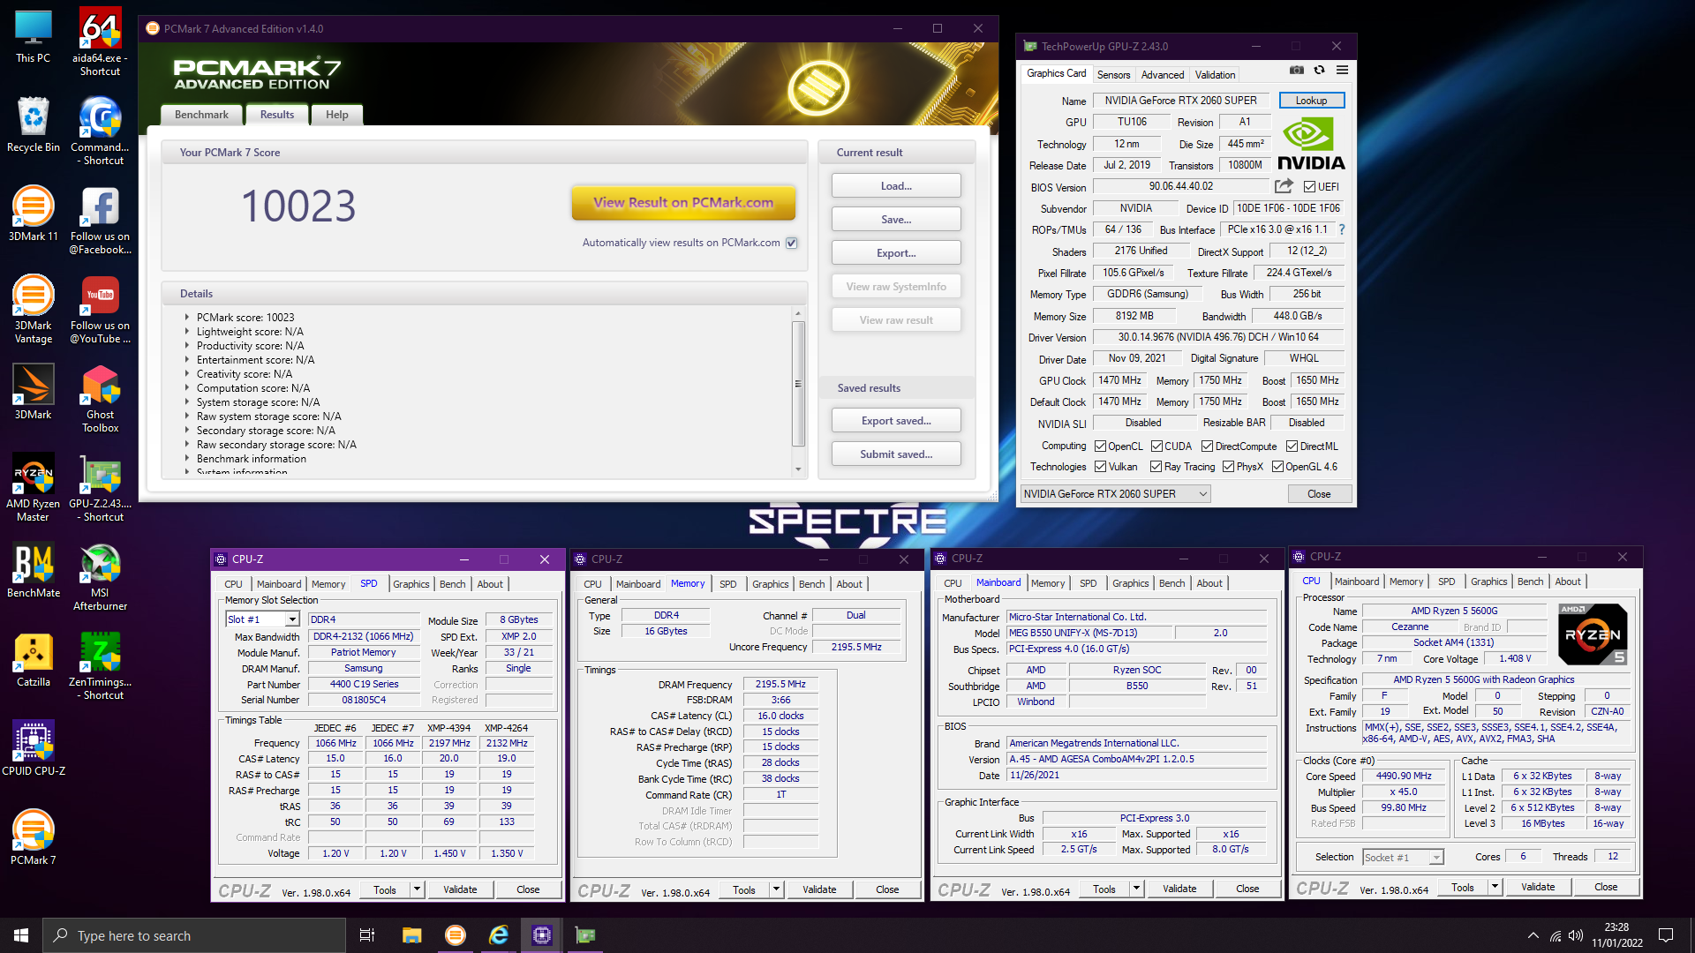Toggle the PhysX checkbox in GPU-Z

1228,467
